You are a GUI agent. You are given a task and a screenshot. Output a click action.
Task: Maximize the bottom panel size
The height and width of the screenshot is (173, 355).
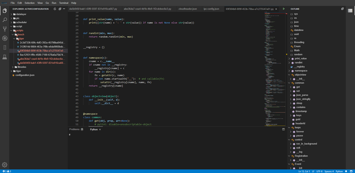click(x=283, y=129)
